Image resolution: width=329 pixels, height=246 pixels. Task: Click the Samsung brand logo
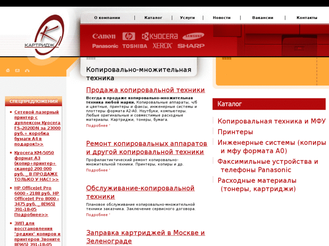pos(193,36)
